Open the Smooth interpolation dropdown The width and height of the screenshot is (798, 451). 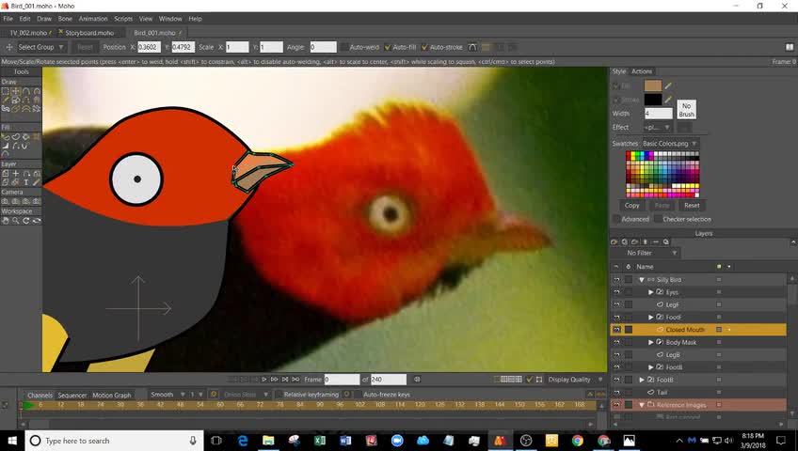point(168,395)
